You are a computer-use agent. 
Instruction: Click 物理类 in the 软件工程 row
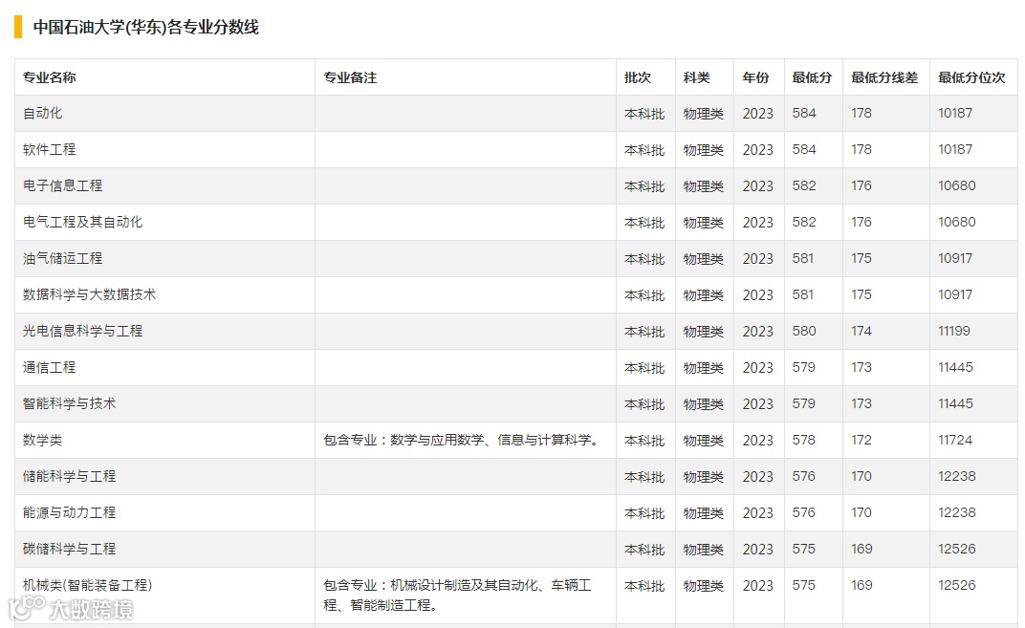click(x=704, y=150)
